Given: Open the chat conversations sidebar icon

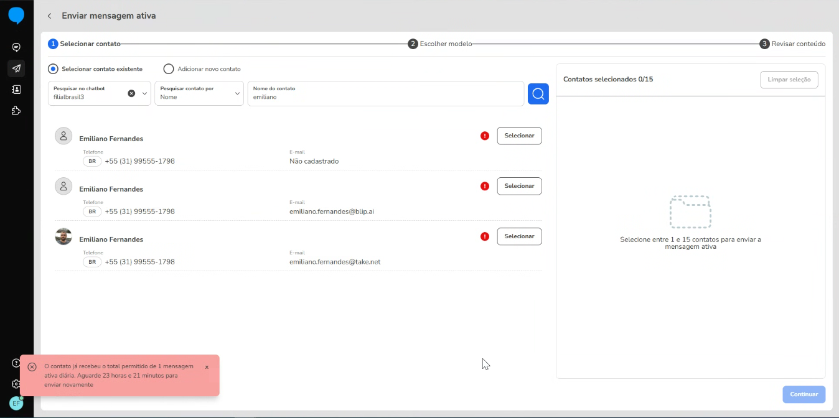Looking at the screenshot, I should tap(16, 47).
